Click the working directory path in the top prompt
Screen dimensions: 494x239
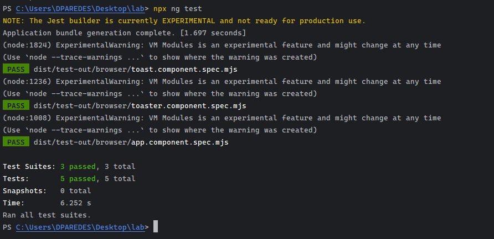pos(80,9)
